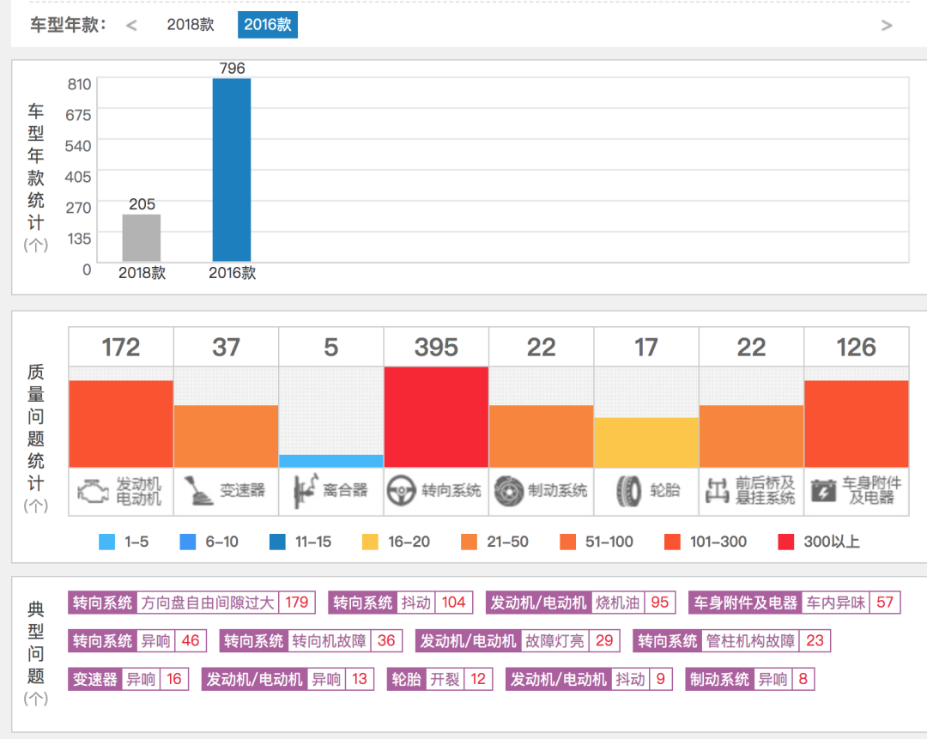The height and width of the screenshot is (739, 927).
Task: Click the 2018款 label under the gray bar
Action: tap(142, 273)
